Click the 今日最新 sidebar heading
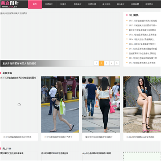Screen dimensions: 161x161 click(134, 15)
